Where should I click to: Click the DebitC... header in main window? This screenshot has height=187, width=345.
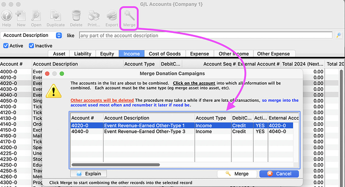click(x=170, y=64)
